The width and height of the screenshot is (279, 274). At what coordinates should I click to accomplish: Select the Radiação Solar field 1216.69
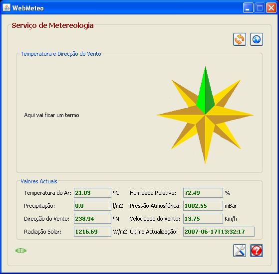pyautogui.click(x=92, y=232)
